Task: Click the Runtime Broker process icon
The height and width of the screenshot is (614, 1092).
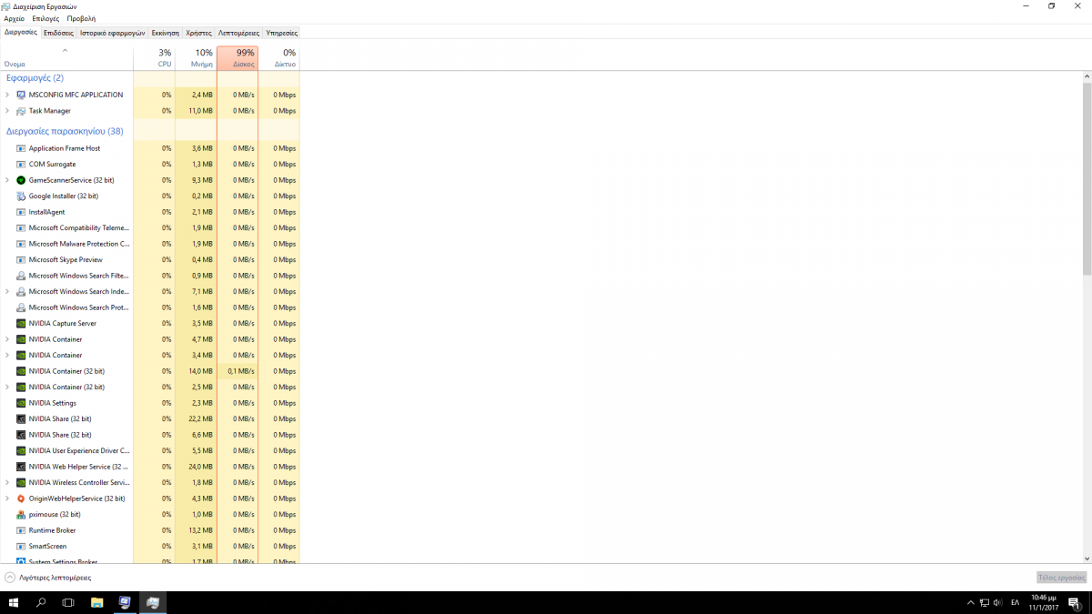Action: 21,530
